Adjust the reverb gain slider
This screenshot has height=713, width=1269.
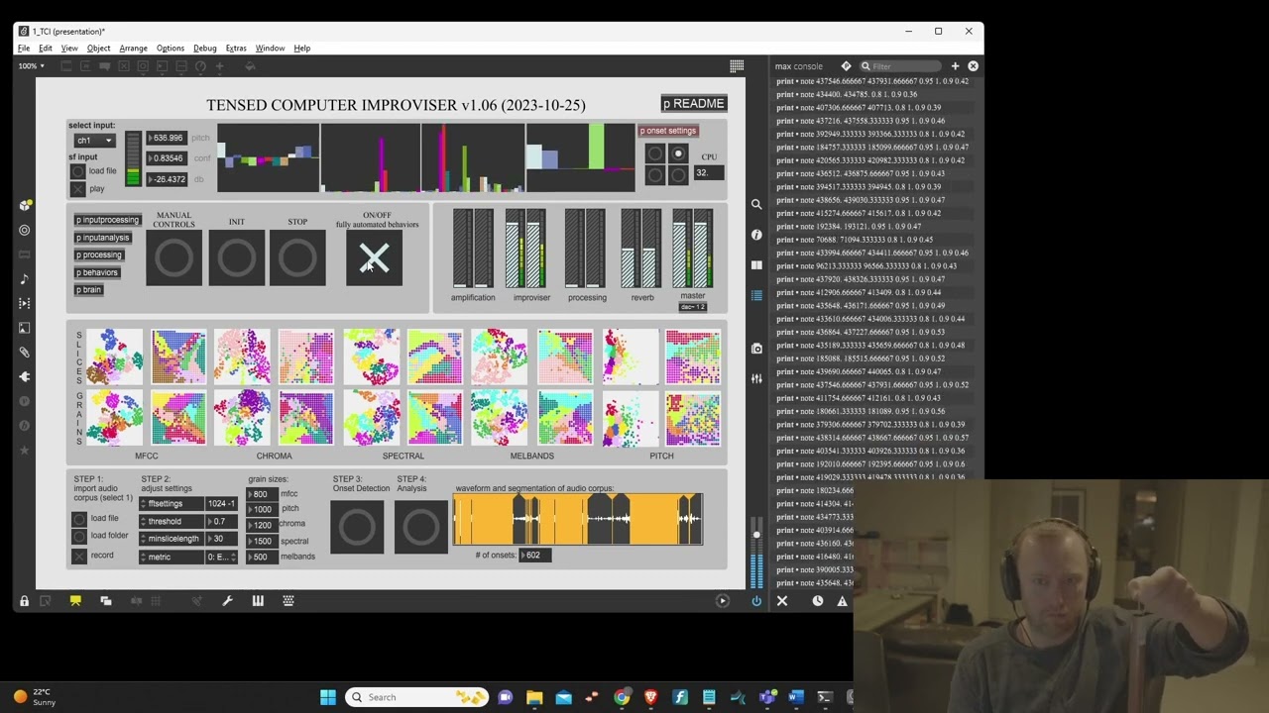[640, 249]
